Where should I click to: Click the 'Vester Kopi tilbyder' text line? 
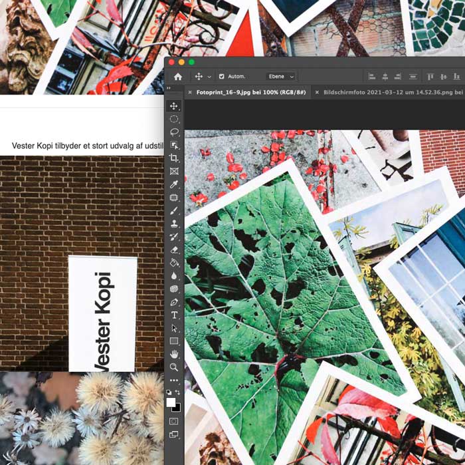pyautogui.click(x=88, y=146)
